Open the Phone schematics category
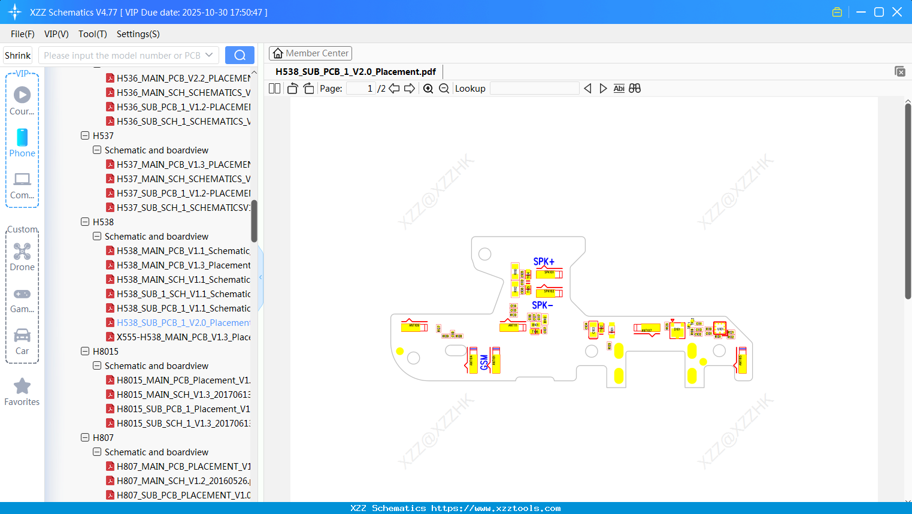 [22, 143]
